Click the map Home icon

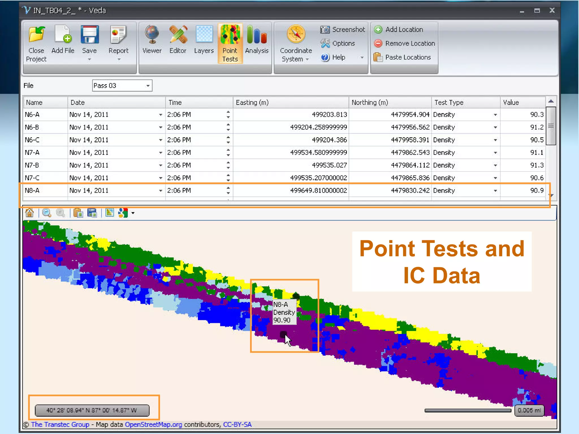coord(29,213)
